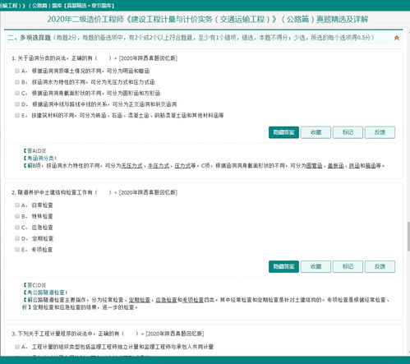This screenshot has height=364, width=410.
Task: Collapse the 多项选择题 section with the double-chevron icon
Action: coord(396,38)
